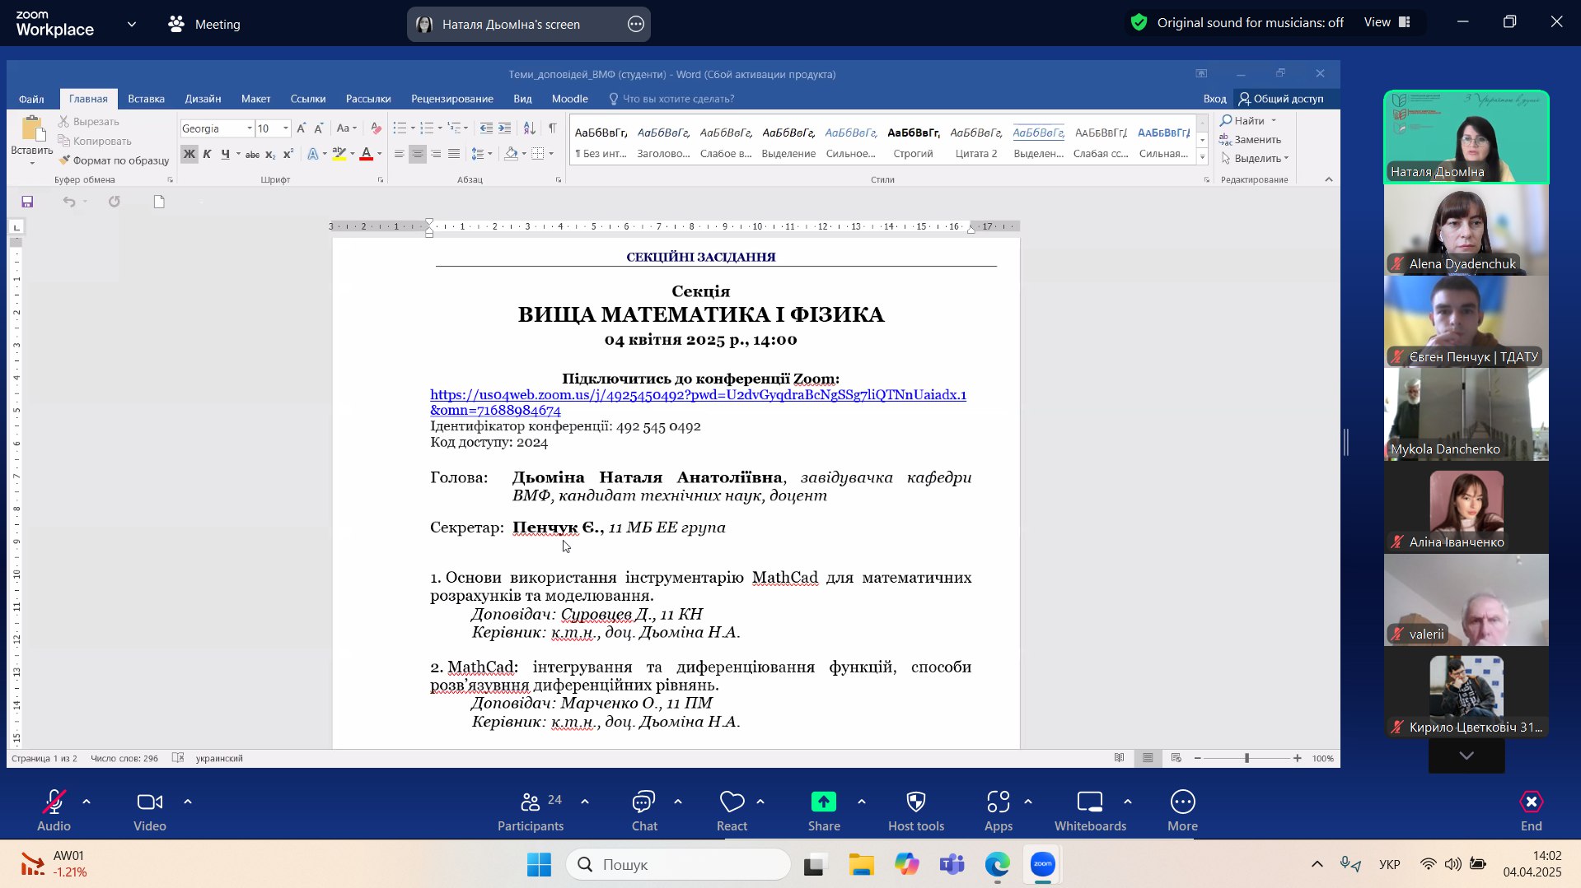
Task: Expand more participant videos chevron
Action: (x=1466, y=755)
